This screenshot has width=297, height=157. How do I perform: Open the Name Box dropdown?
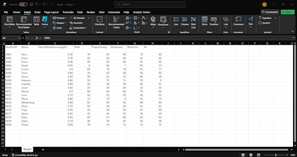pyautogui.click(x=19, y=38)
